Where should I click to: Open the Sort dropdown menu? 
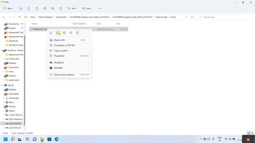coord(73,8)
